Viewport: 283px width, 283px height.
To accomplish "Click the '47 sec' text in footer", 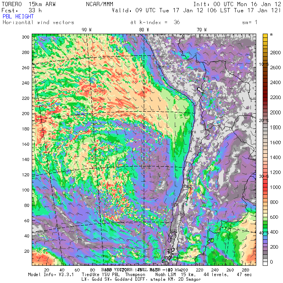I will pos(244,275).
